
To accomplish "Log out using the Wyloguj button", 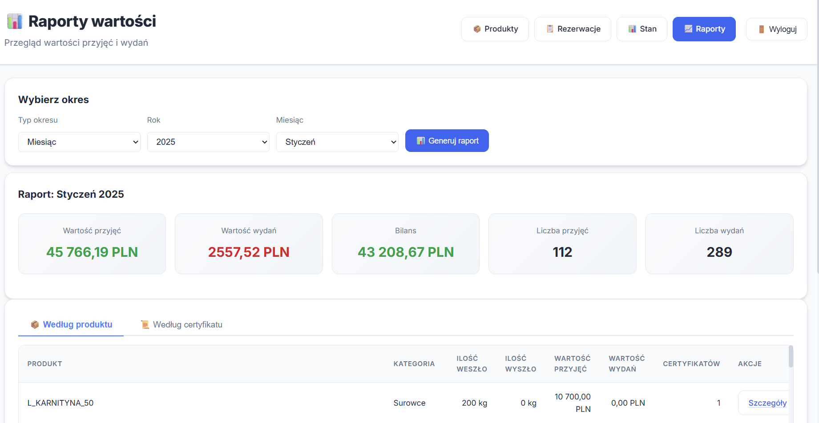I will (776, 29).
